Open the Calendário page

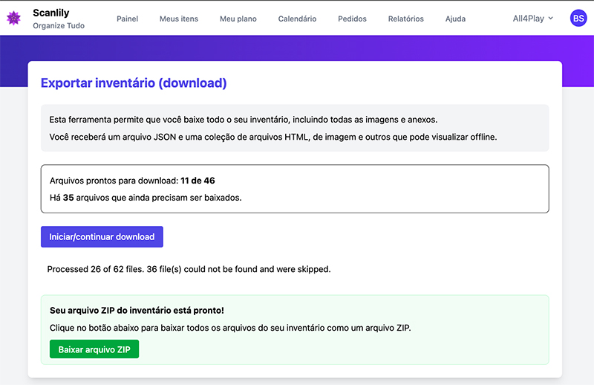(297, 19)
